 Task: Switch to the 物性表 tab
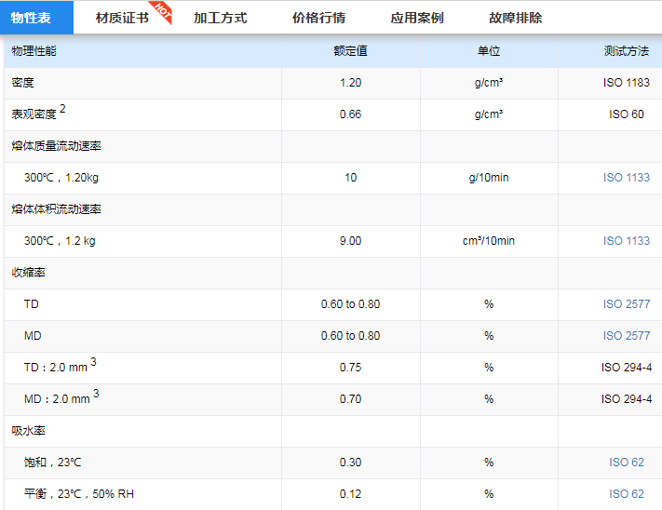[x=31, y=18]
